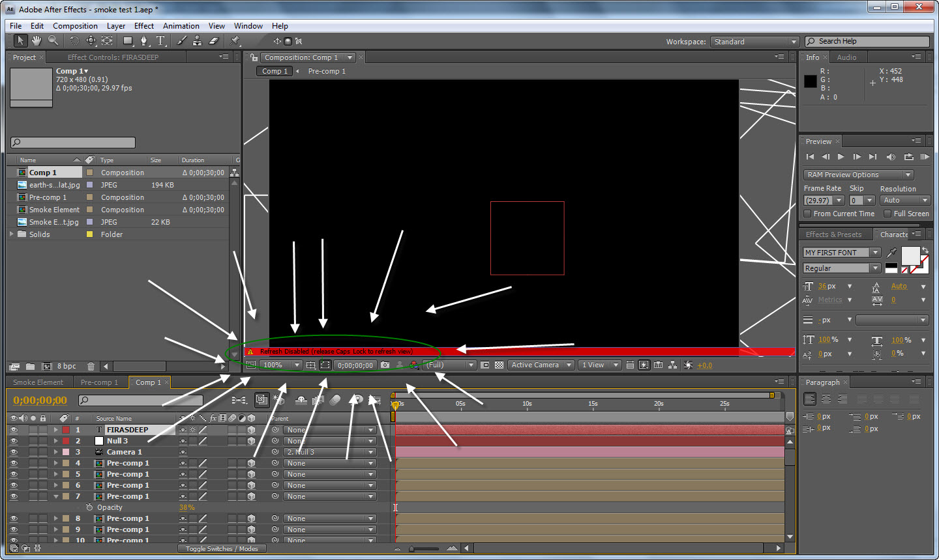Select the Pen tool

click(144, 40)
